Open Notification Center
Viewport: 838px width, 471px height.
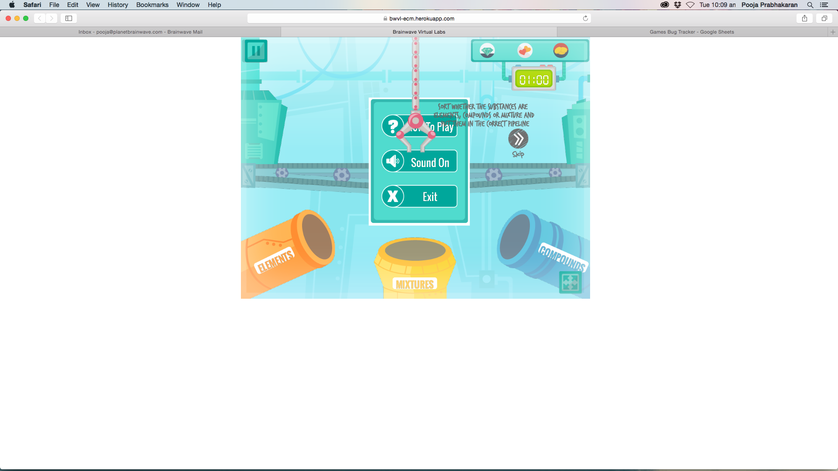tap(824, 5)
